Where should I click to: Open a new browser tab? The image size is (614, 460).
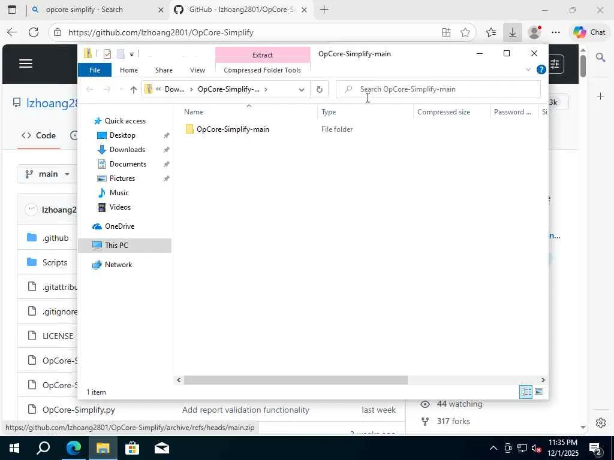(324, 10)
